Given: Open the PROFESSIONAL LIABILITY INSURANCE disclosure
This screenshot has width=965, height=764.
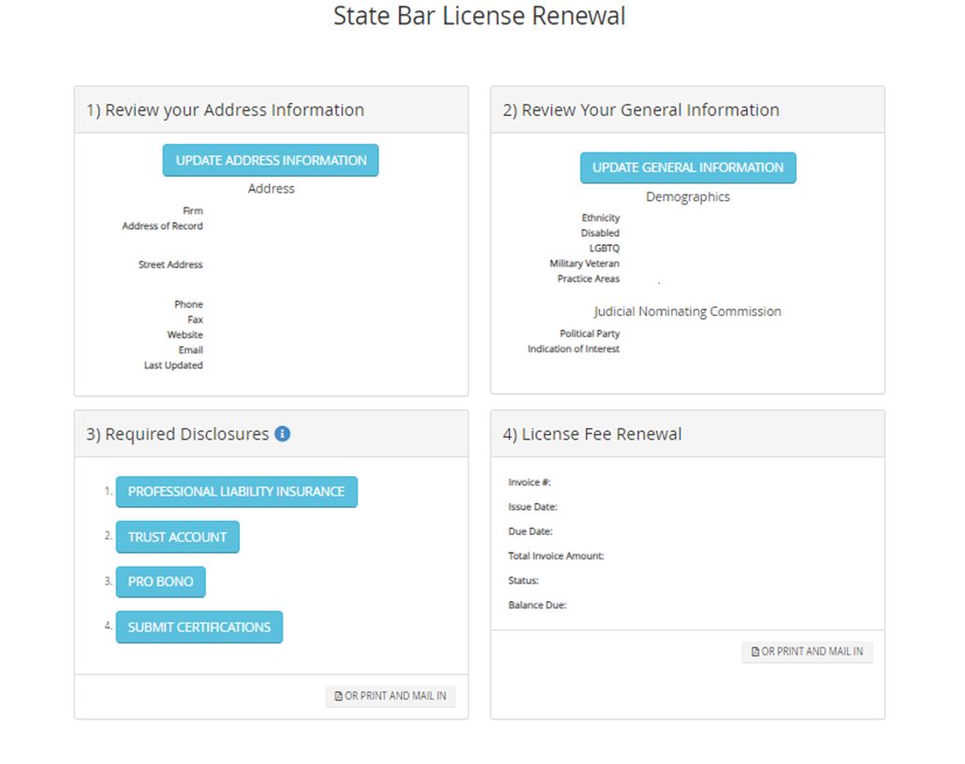Looking at the screenshot, I should [236, 491].
